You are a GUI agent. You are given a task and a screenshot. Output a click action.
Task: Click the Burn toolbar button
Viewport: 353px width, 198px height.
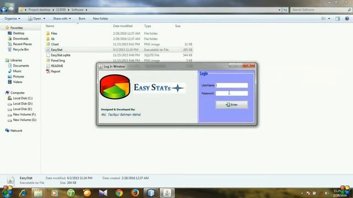(x=82, y=19)
